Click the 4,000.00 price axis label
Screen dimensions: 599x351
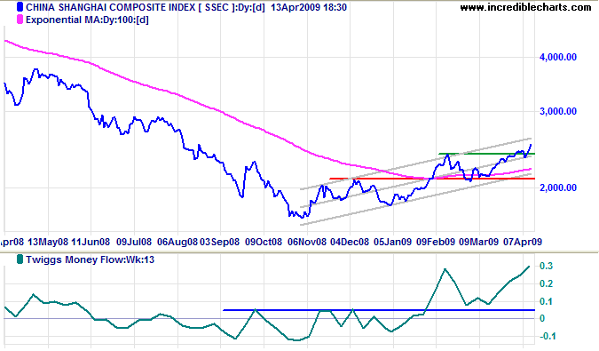tap(558, 58)
